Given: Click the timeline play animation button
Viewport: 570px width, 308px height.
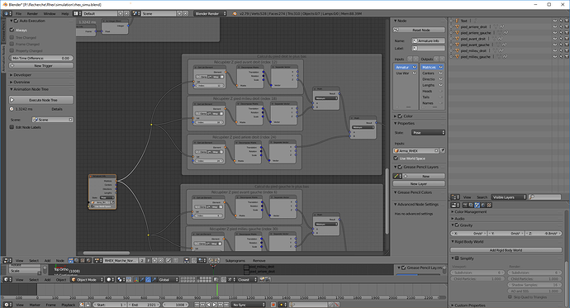Looking at the screenshot, I should coord(215,305).
